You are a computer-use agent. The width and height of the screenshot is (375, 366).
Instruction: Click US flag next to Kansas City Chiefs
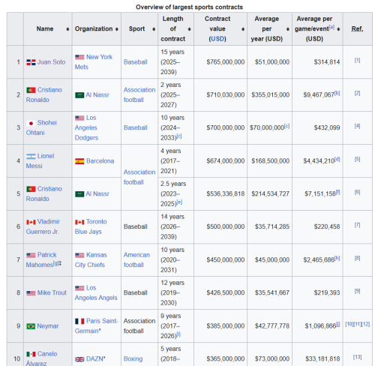79,255
